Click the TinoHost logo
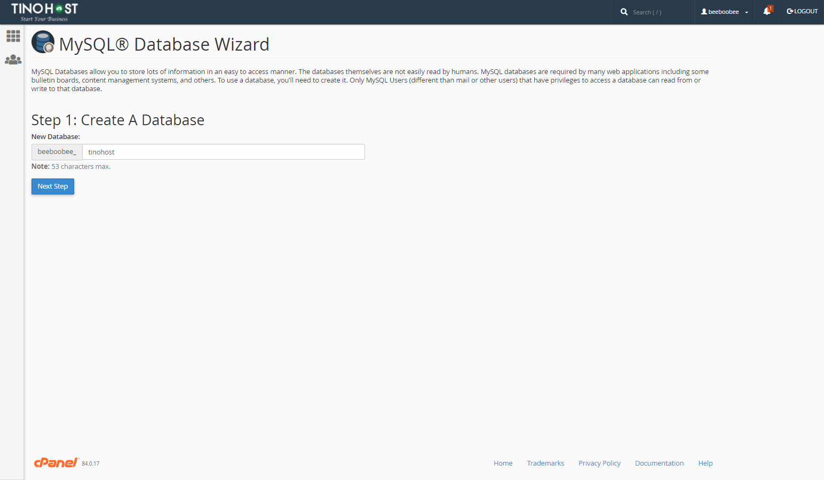824x480 pixels. coord(45,12)
